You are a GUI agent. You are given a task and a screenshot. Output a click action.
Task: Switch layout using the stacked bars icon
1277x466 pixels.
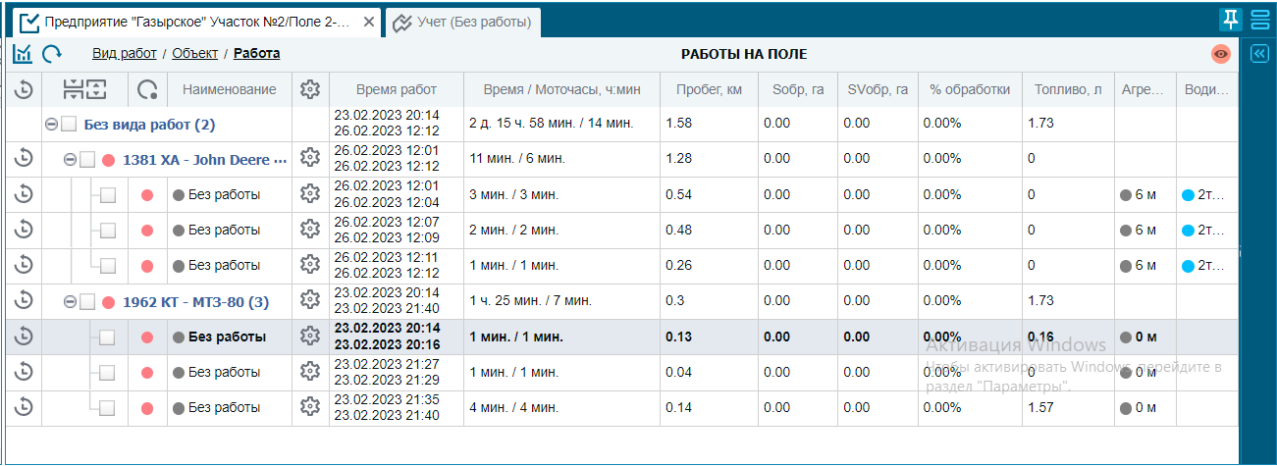tap(1259, 20)
